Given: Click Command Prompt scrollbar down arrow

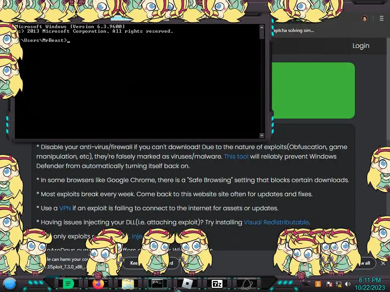Looking at the screenshot, I should click(x=262, y=135).
